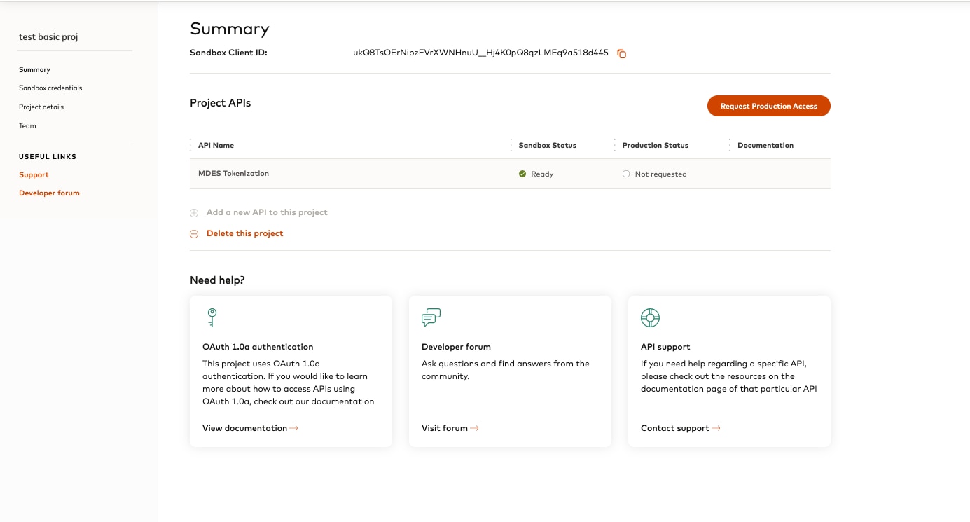
Task: Click the Delete this project link
Action: (244, 233)
